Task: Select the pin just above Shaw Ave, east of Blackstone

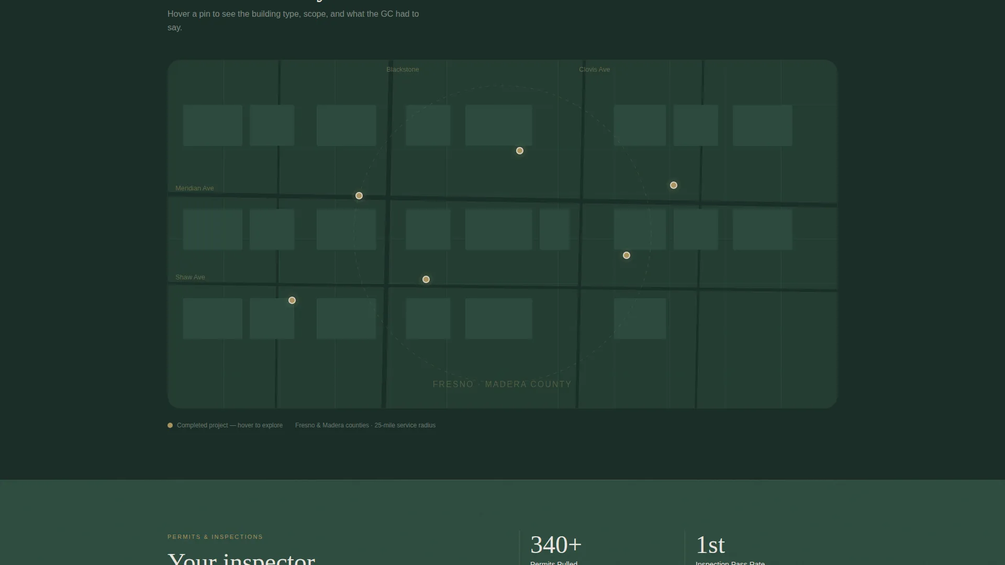Action: tap(426, 279)
